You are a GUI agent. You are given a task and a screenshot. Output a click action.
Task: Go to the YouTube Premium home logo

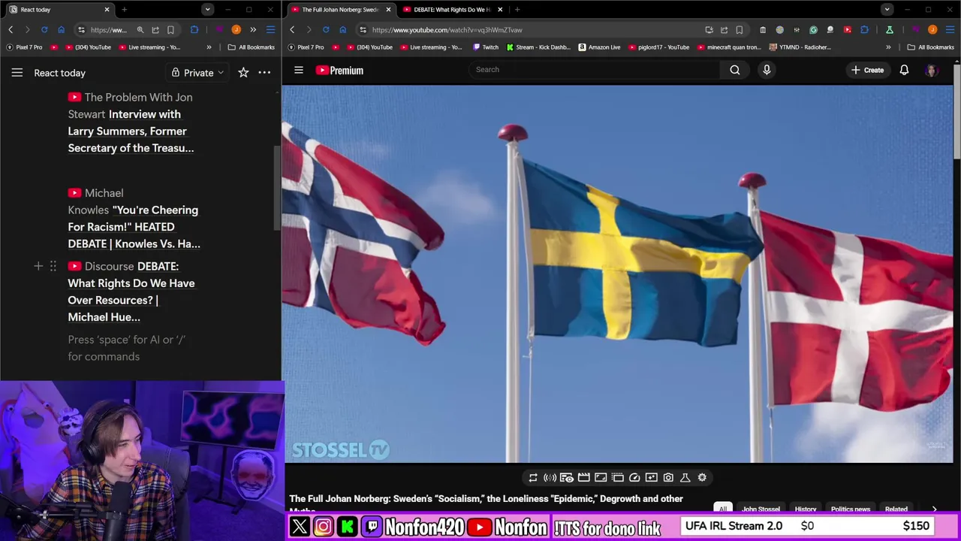click(x=339, y=70)
